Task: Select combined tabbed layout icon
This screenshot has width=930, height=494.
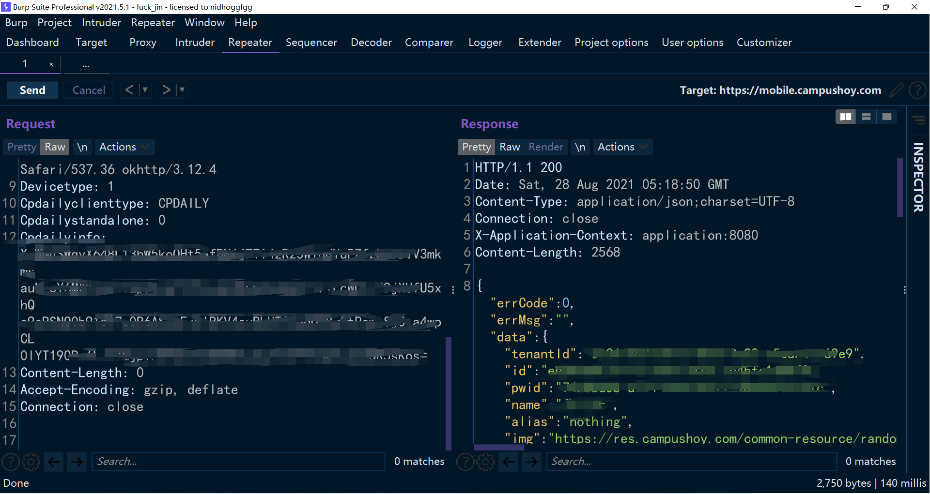Action: (887, 117)
